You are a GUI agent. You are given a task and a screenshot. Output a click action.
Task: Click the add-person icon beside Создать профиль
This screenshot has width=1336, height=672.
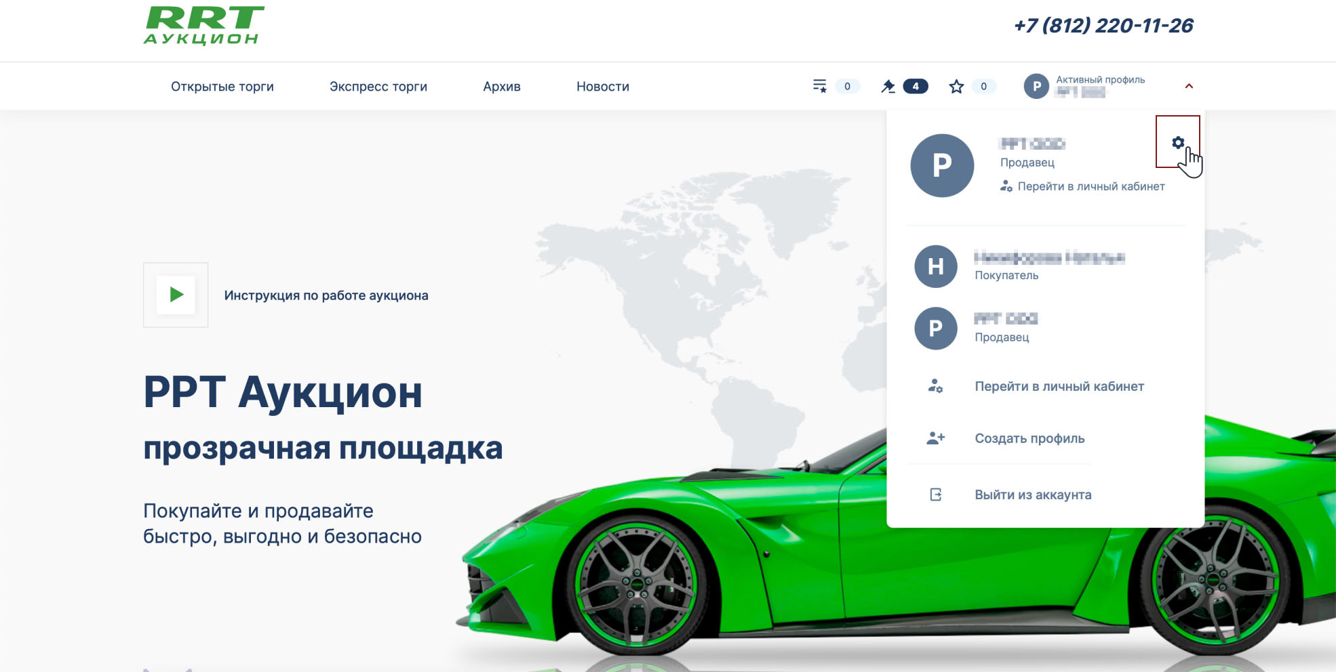coord(936,438)
